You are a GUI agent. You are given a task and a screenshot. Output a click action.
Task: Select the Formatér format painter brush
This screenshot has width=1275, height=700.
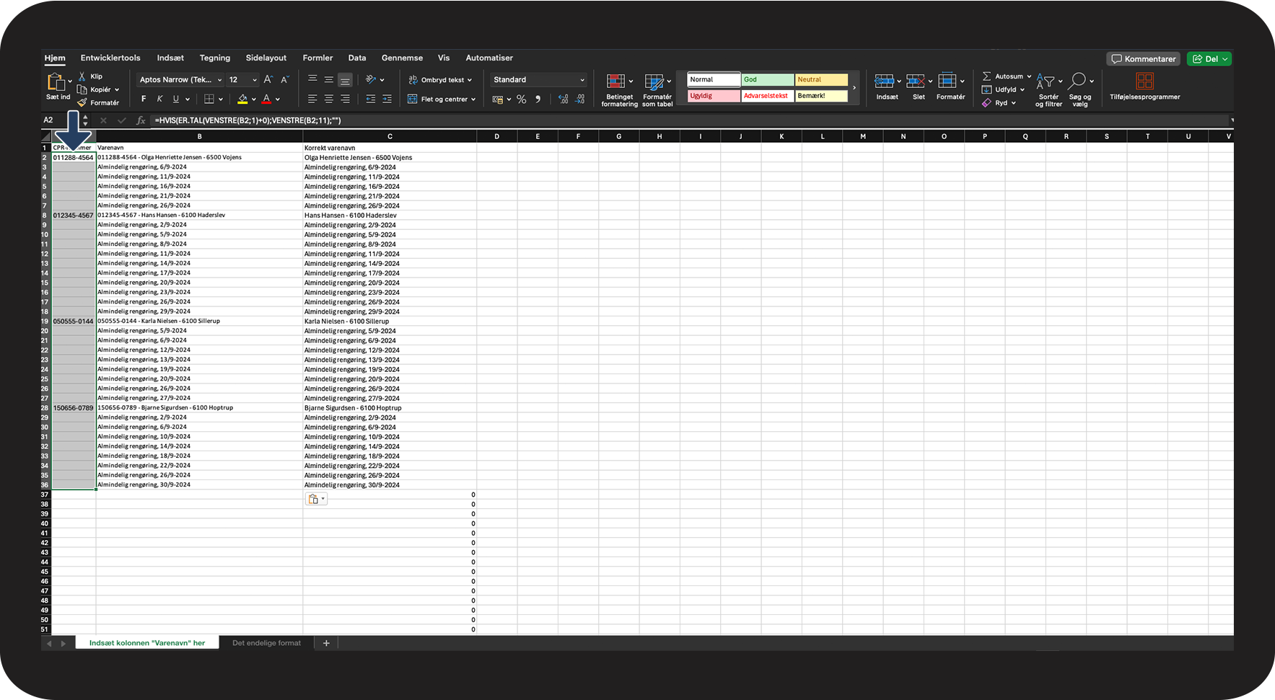click(82, 102)
